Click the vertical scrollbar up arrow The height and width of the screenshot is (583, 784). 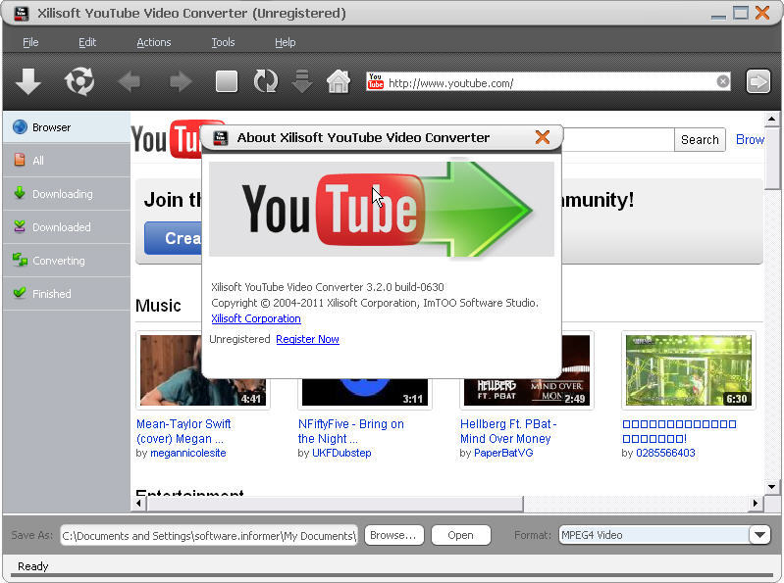pos(771,120)
